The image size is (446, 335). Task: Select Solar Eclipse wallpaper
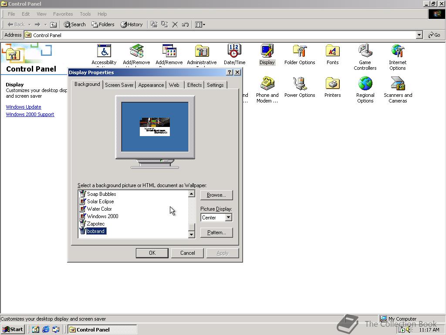(100, 202)
